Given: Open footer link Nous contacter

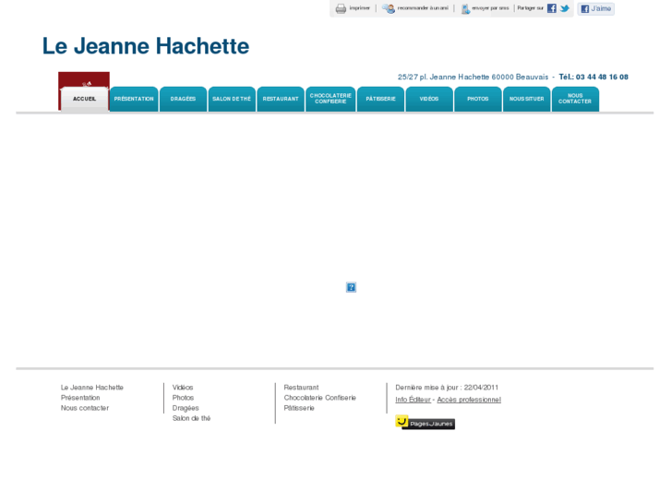Looking at the screenshot, I should point(85,408).
